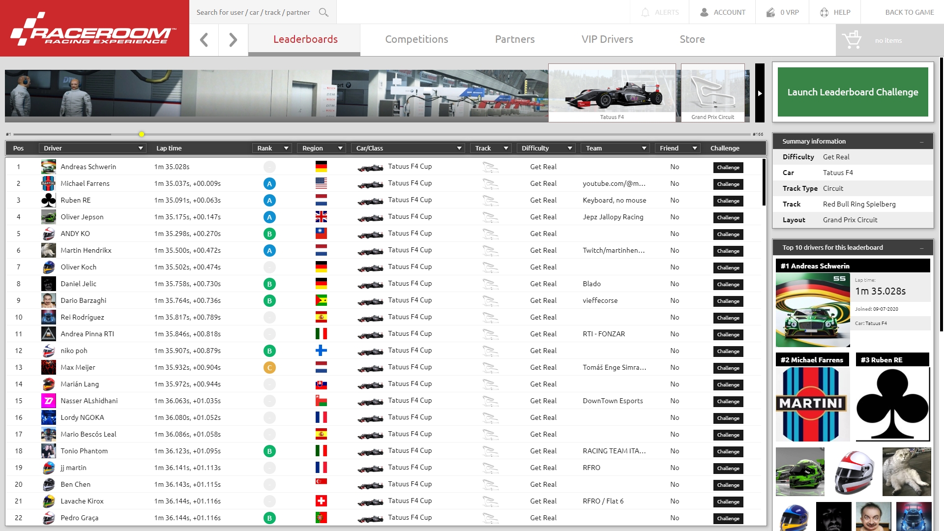This screenshot has width=944, height=531.
Task: Challenge Michael Farrens' lap time
Action: 728,184
